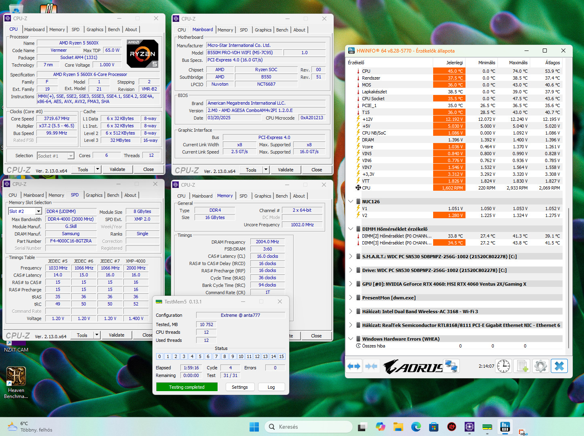Image resolution: width=584 pixels, height=436 pixels.
Task: Select the CPU Socket row in HWiNFO
Action: point(455,99)
